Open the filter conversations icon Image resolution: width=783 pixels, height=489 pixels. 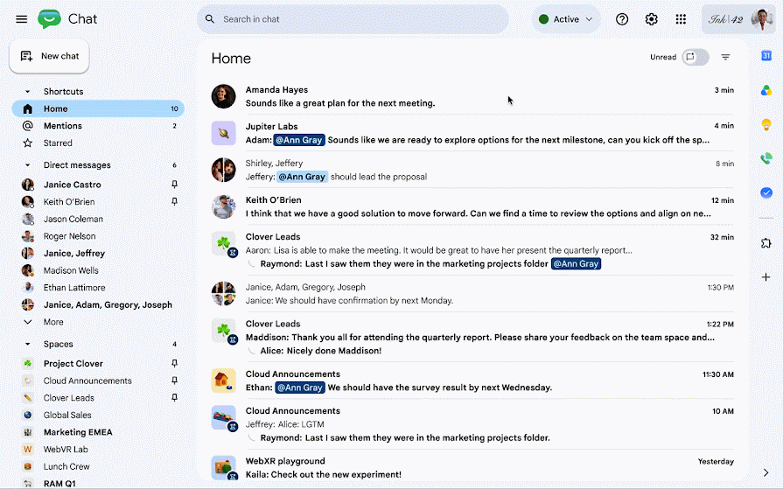(x=725, y=58)
